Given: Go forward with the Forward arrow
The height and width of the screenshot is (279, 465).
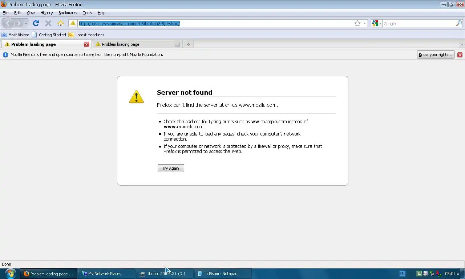Looking at the screenshot, I should [19, 23].
